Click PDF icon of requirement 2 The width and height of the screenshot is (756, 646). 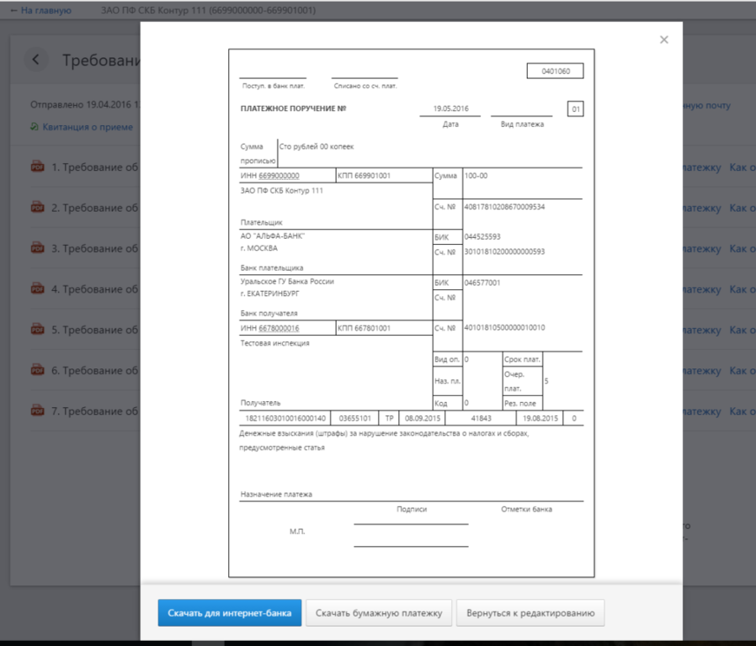[x=37, y=207]
